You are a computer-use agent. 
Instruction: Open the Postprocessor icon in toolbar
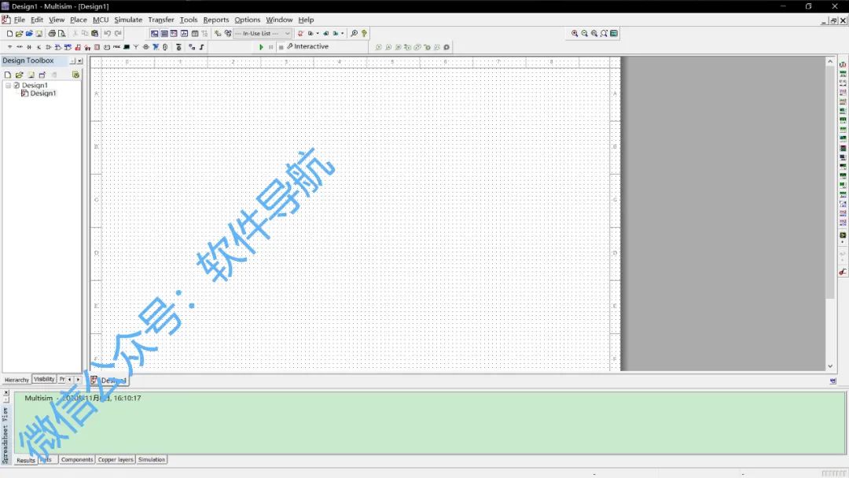tap(195, 34)
